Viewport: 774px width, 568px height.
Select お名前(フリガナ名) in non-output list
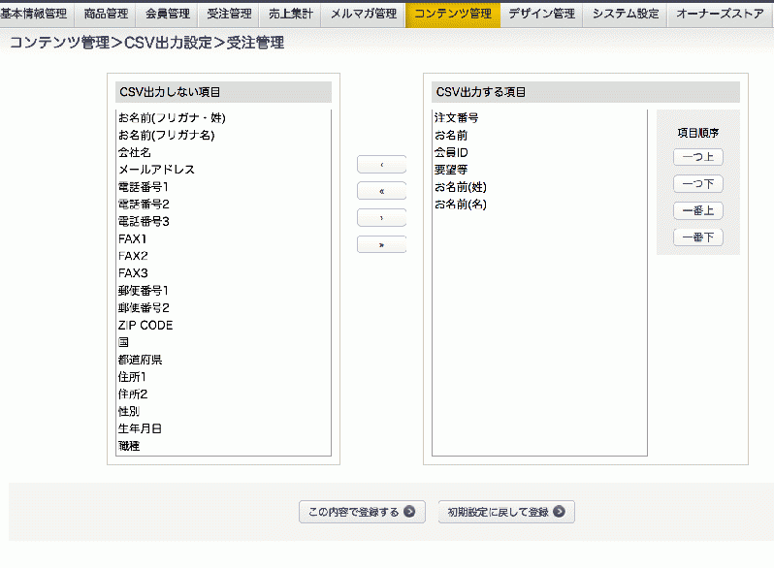(223, 135)
